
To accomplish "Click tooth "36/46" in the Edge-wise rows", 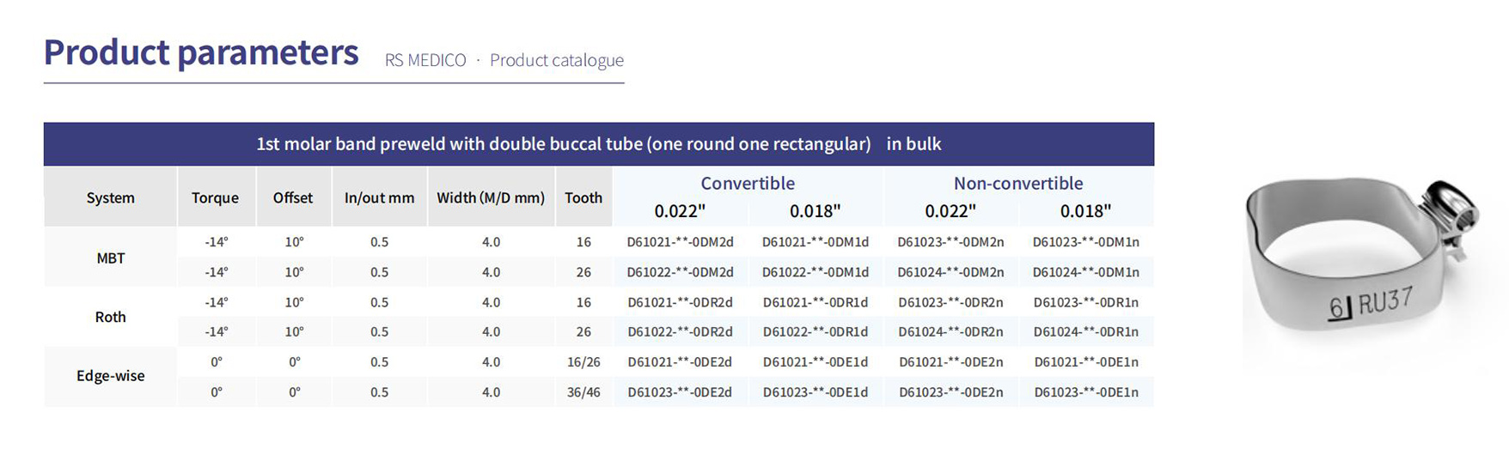I will [x=583, y=392].
